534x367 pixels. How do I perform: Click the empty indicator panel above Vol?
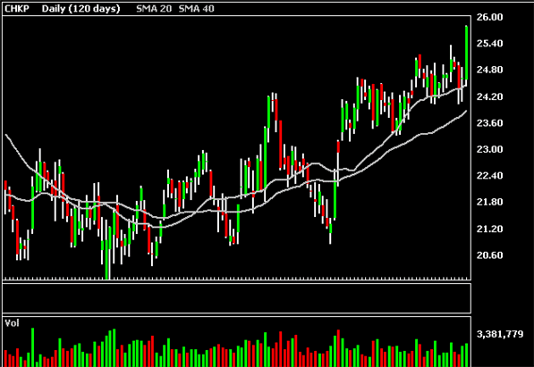[x=237, y=298]
